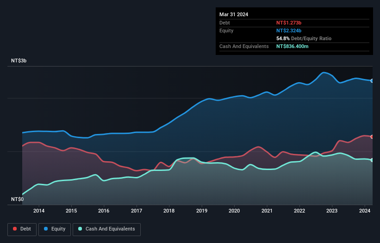The height and width of the screenshot is (243, 380).
Task: Toggle the Debt legend button
Action: [x=22, y=229]
